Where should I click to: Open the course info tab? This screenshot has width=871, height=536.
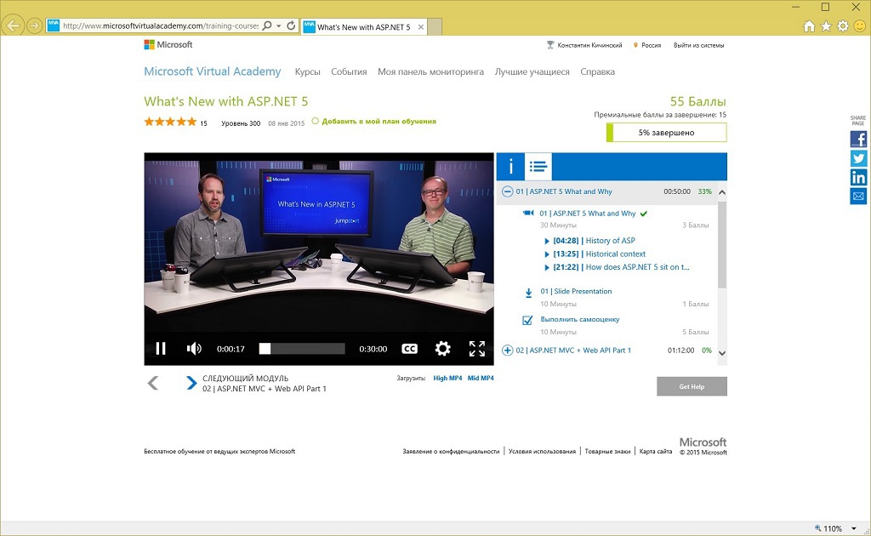point(510,166)
